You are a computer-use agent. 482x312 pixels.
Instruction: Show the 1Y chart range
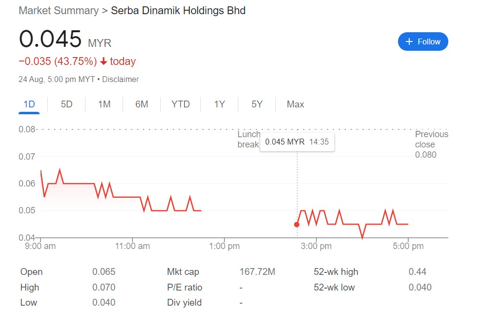[x=219, y=104]
